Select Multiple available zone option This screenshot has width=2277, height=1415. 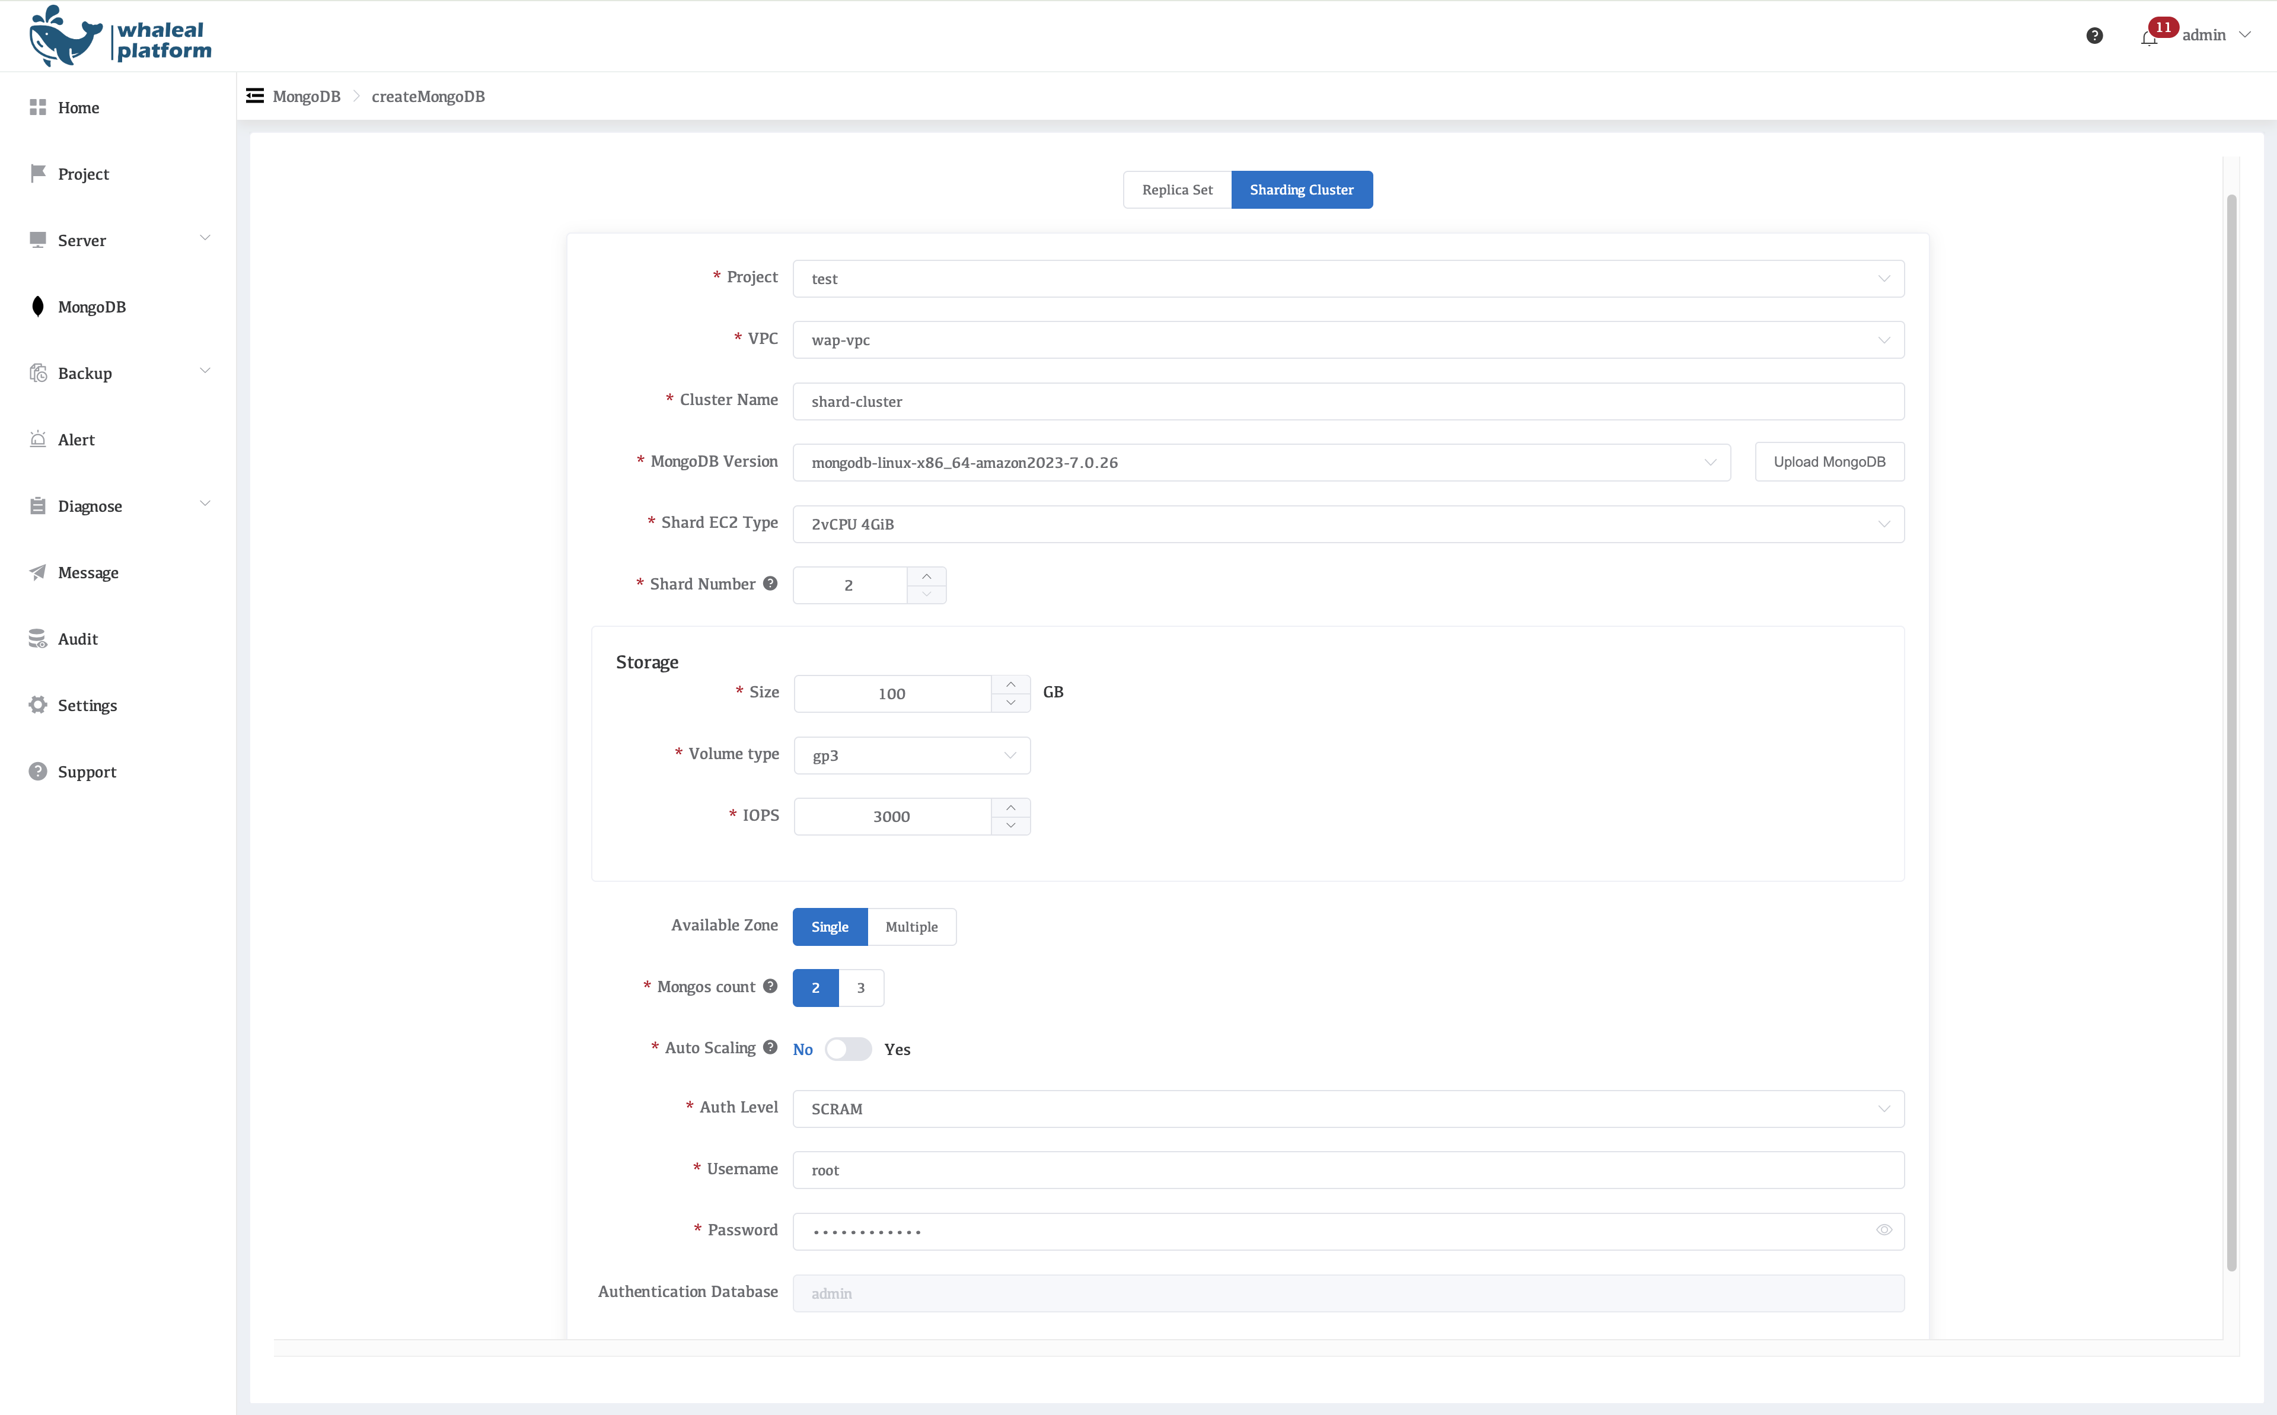911,926
